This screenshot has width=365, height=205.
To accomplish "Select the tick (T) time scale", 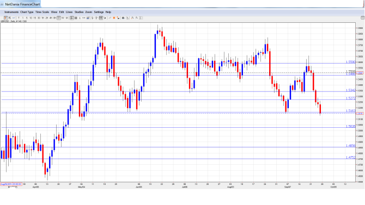I will [19, 18].
